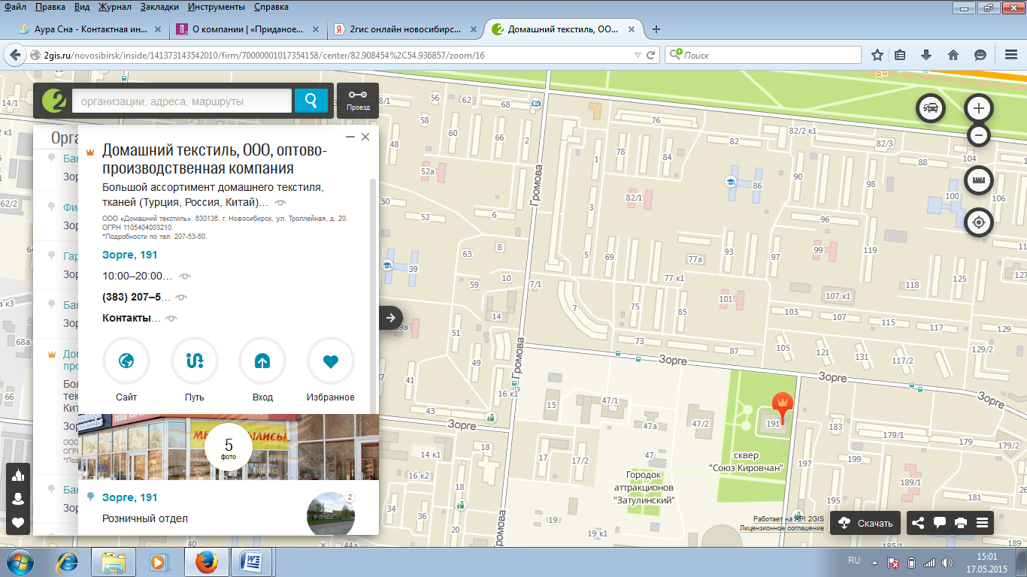Open the search engine dropdown in Поиск
This screenshot has height=577, width=1027.
click(x=676, y=55)
